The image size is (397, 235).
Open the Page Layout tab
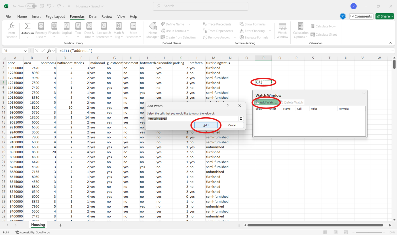[x=55, y=17]
